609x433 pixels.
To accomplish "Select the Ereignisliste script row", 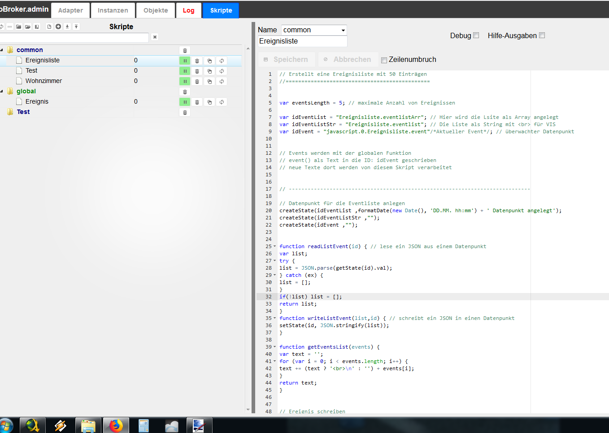I will [121, 61].
